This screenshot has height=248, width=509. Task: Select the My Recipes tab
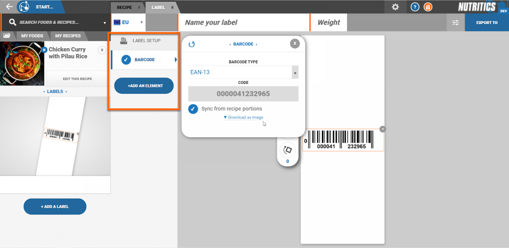pyautogui.click(x=68, y=36)
